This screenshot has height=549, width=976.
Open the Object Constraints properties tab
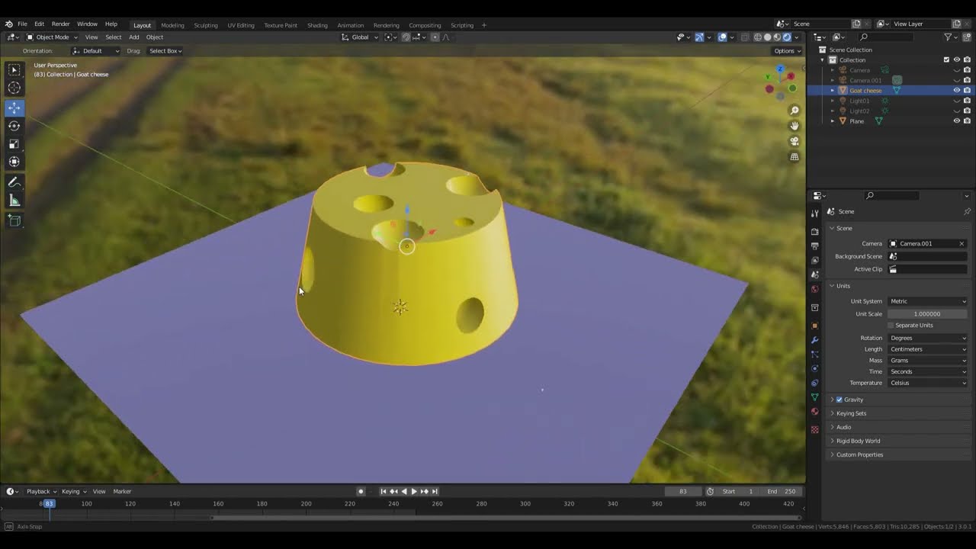[x=815, y=384]
